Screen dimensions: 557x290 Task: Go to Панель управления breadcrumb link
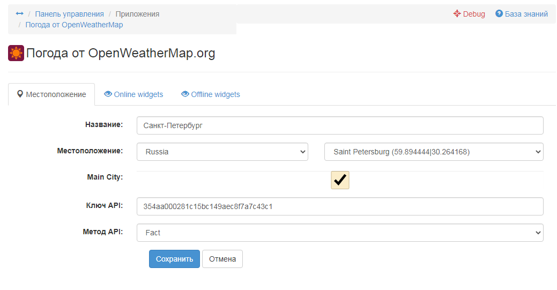[x=70, y=14]
